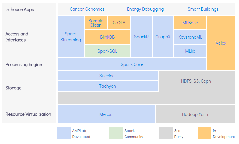
Task: Click the Hadoop Yarn box
Action: [x=195, y=114]
